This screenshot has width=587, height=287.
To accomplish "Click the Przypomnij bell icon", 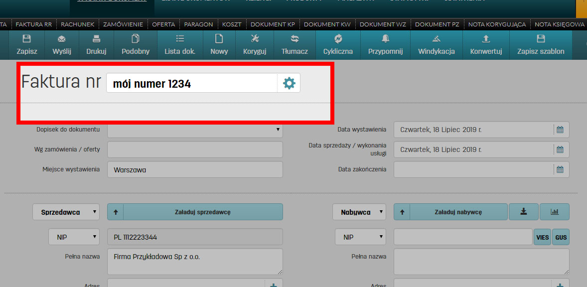I will click(x=385, y=39).
